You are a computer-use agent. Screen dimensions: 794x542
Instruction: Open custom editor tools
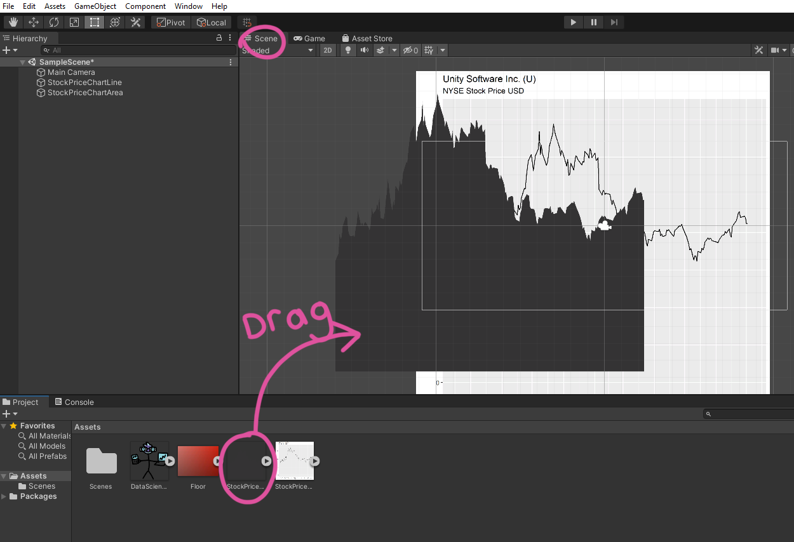pyautogui.click(x=135, y=22)
